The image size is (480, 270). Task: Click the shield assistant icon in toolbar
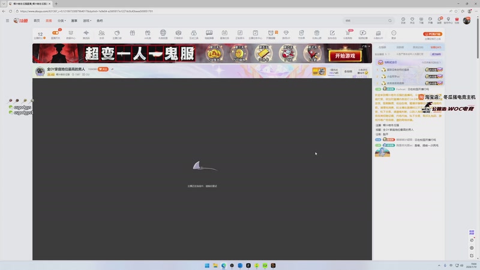[178, 33]
